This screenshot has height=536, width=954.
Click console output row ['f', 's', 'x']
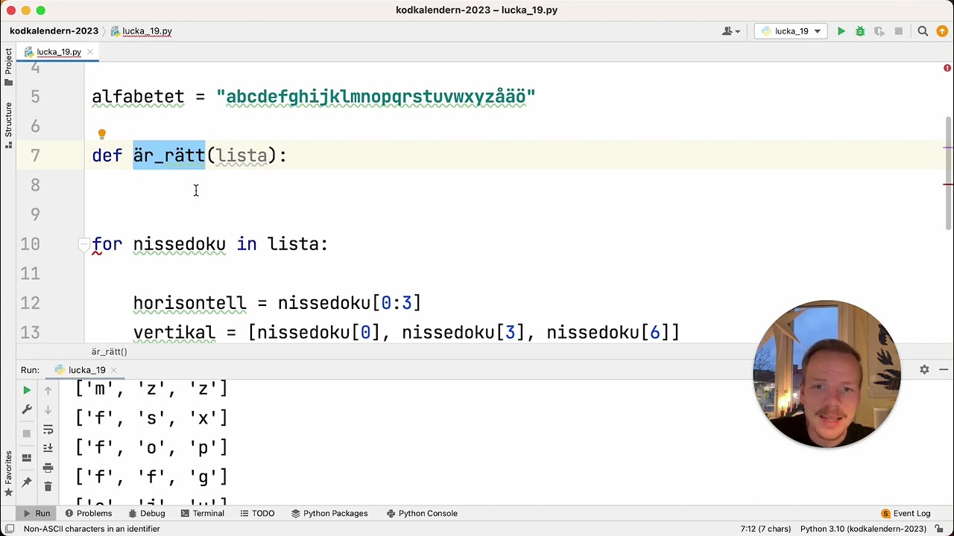152,418
